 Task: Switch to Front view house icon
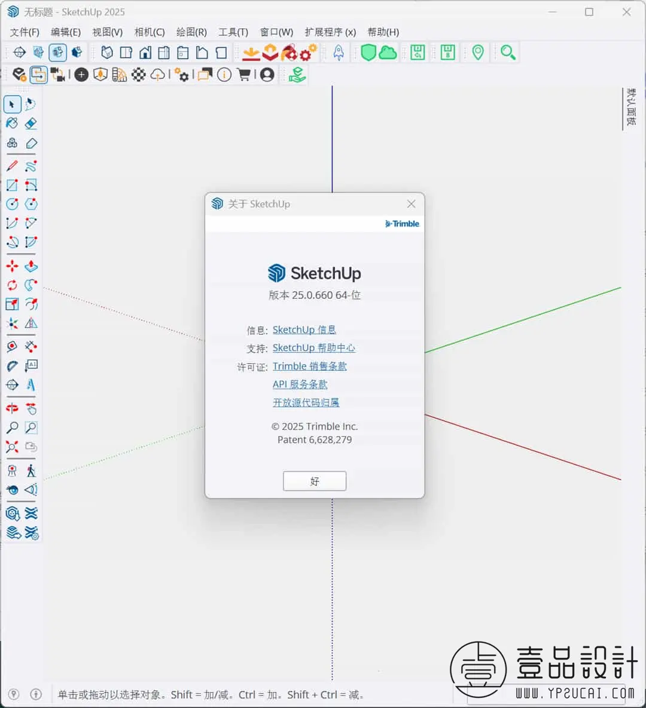click(145, 53)
